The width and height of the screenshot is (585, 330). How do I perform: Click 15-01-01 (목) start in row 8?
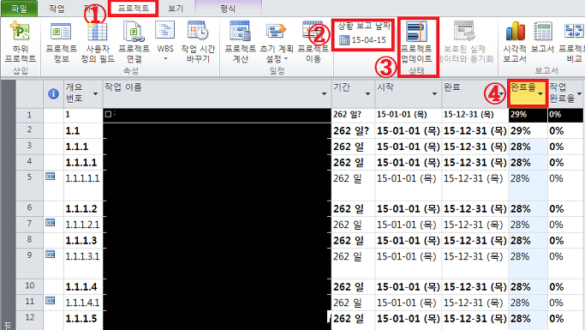409,240
